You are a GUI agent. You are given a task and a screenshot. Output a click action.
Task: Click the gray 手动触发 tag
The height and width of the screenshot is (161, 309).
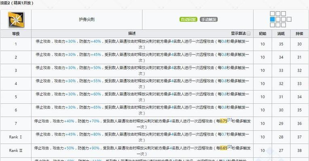pos(209,19)
